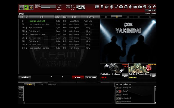
Task: Open the star favorites icon
Action: [107, 7]
